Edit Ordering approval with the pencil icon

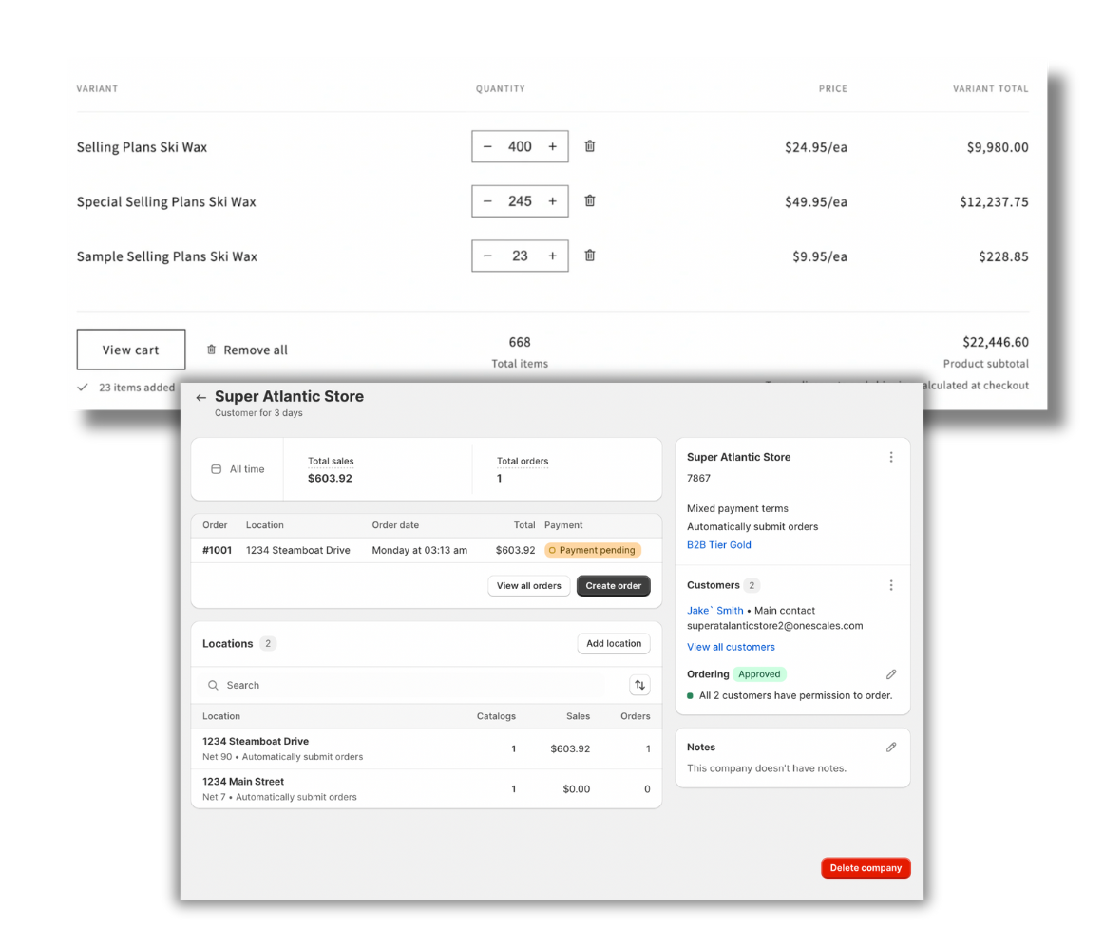(x=890, y=674)
